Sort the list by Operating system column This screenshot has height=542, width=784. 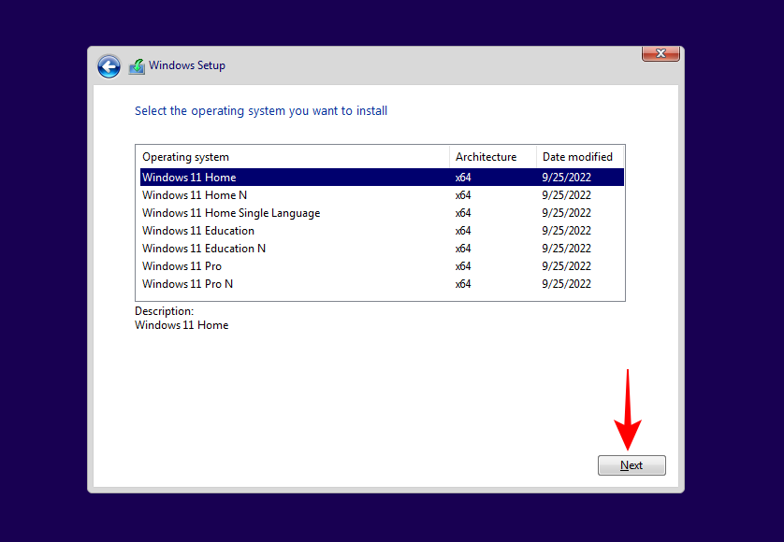[187, 156]
